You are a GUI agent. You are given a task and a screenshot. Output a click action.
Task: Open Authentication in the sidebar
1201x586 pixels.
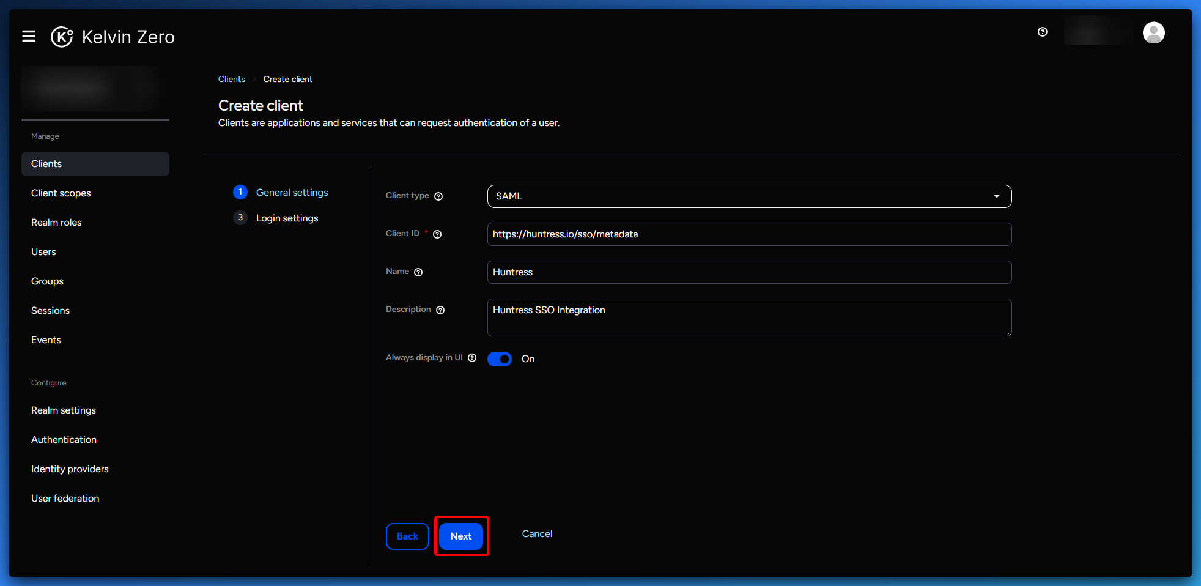click(95, 440)
